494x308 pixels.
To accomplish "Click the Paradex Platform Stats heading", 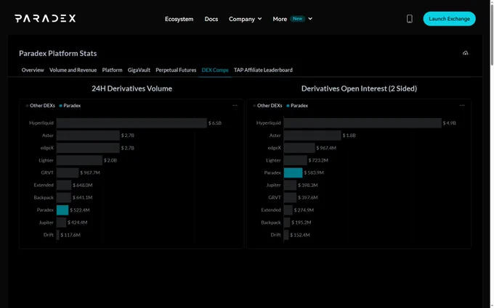I will [58, 54].
